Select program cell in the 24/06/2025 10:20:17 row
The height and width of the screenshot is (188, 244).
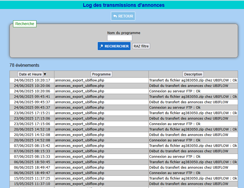click(x=101, y=80)
